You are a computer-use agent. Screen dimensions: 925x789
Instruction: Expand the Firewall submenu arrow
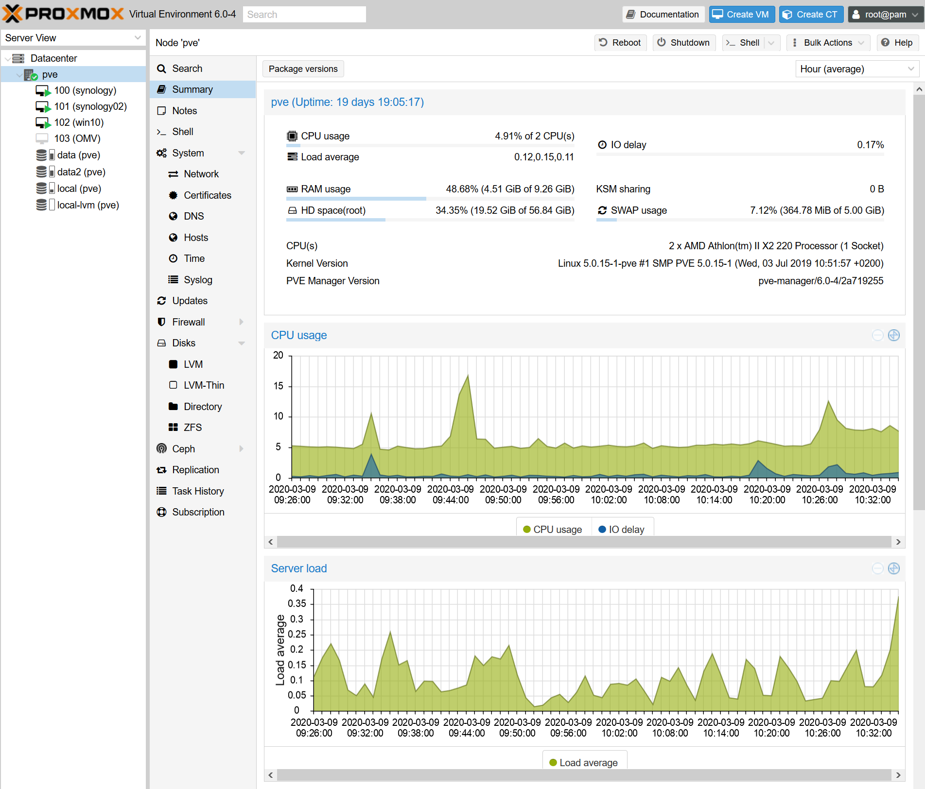242,322
